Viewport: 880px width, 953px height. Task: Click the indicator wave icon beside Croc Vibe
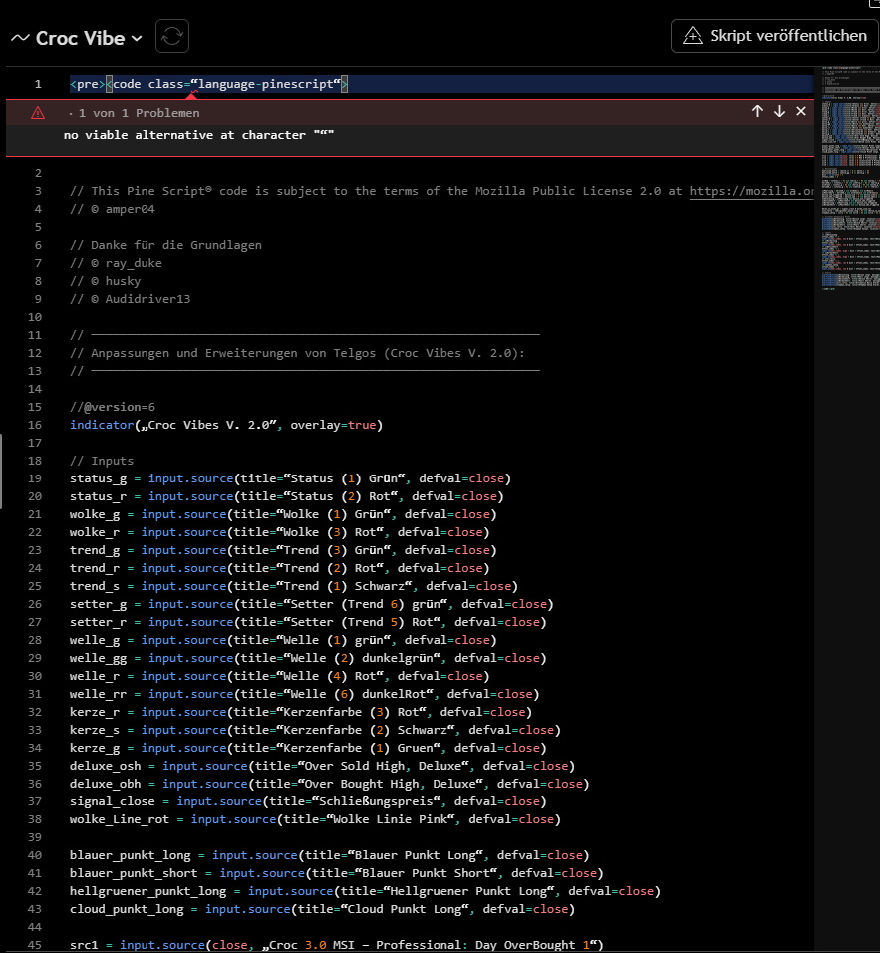(x=20, y=38)
